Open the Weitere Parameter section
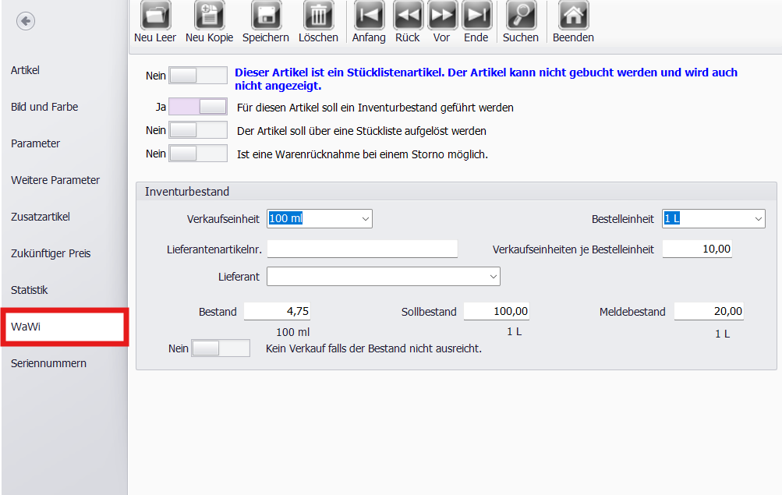 [x=55, y=180]
